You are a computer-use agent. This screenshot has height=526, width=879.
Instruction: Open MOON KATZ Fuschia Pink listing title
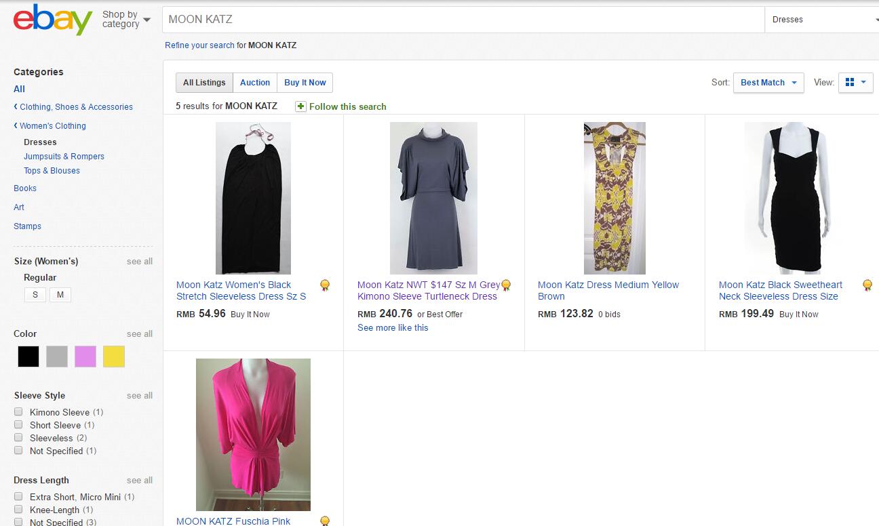click(233, 521)
